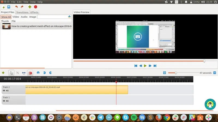Toggle visibility of Track 2

[4, 90]
